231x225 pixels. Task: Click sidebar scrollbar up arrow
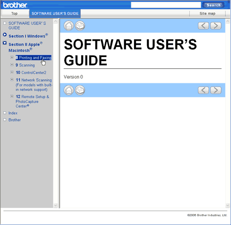click(56, 21)
